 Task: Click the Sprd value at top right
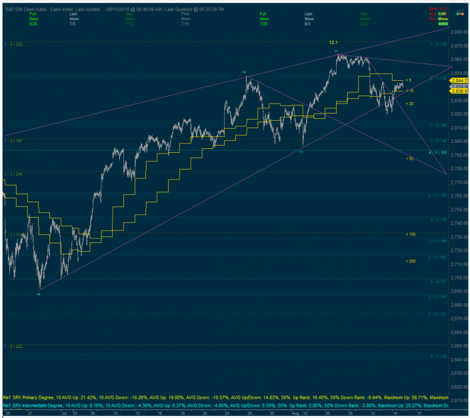pyautogui.click(x=437, y=9)
